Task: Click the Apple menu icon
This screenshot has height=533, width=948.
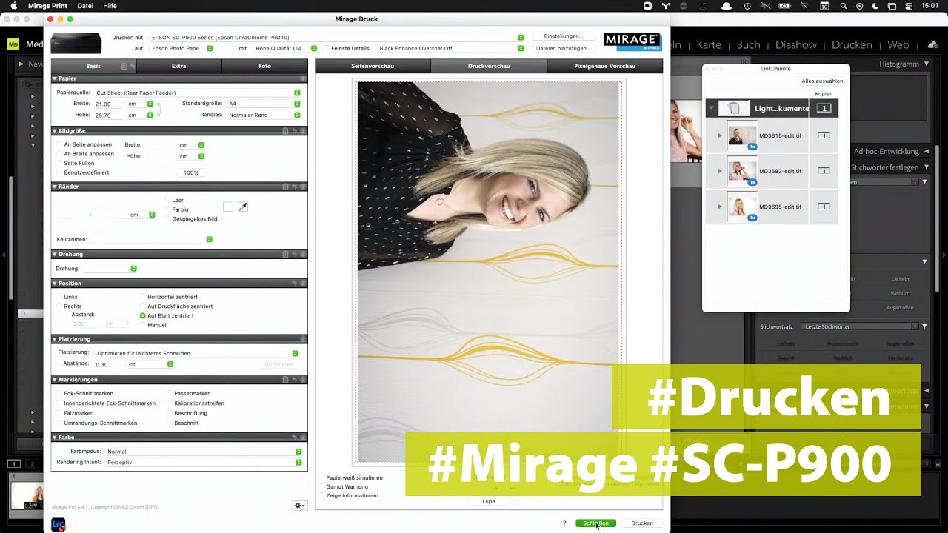Action: (x=13, y=6)
